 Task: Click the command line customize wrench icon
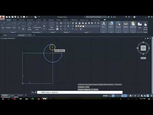35,92
